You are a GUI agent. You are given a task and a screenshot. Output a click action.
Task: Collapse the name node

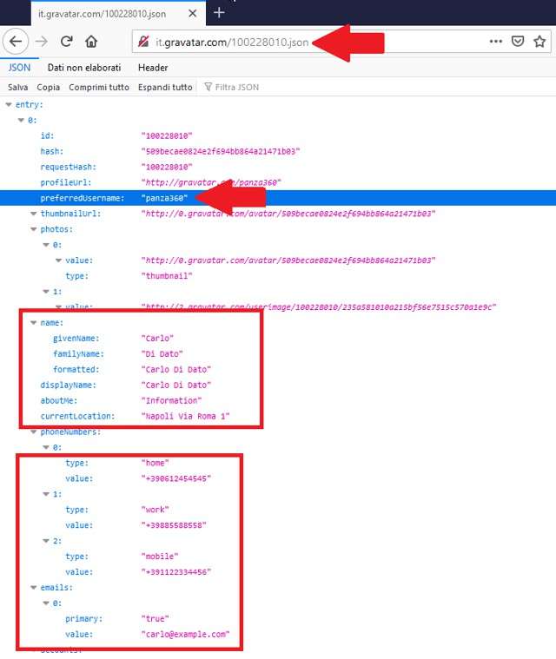(x=34, y=322)
